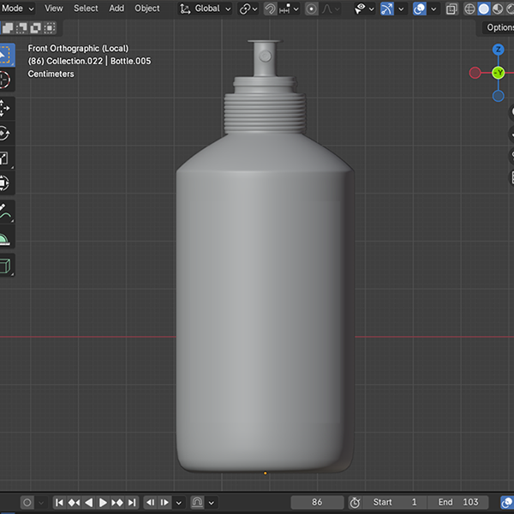
Task: Click the Options button
Action: click(499, 27)
